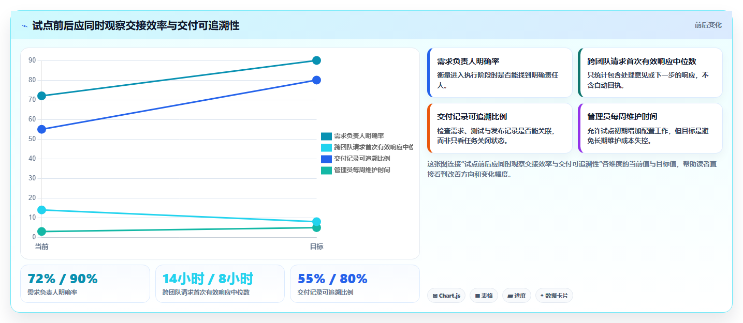Click the 进度 tag icon
The height and width of the screenshot is (323, 743).
point(510,296)
